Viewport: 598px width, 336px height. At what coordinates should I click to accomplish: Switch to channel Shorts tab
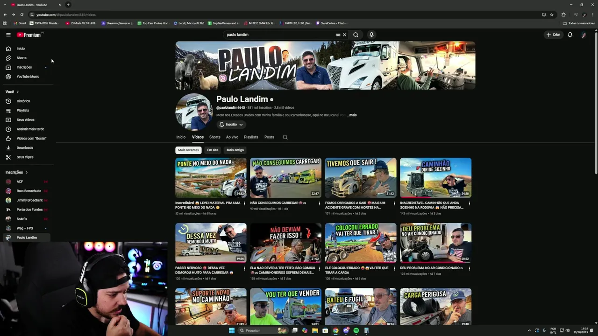tap(214, 137)
